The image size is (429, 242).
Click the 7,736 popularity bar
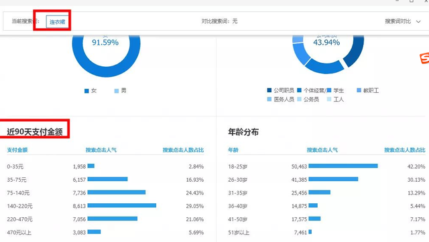(x=117, y=193)
